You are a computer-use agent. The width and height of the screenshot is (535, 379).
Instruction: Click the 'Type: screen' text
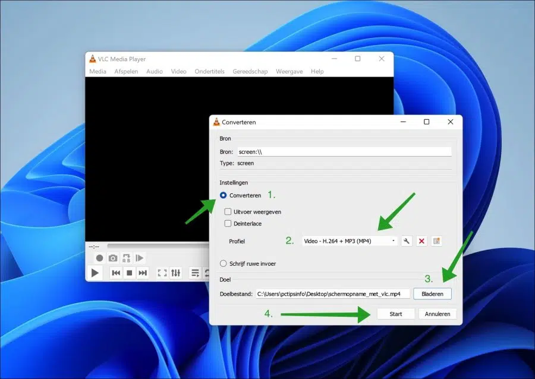(237, 163)
